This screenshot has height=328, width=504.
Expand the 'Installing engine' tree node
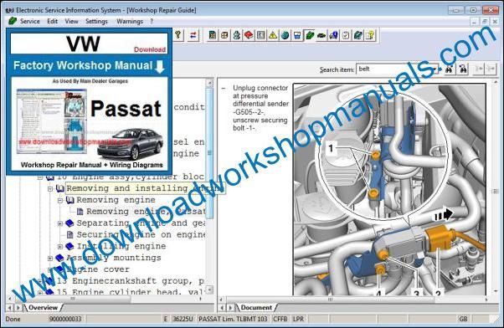pyautogui.click(x=60, y=246)
